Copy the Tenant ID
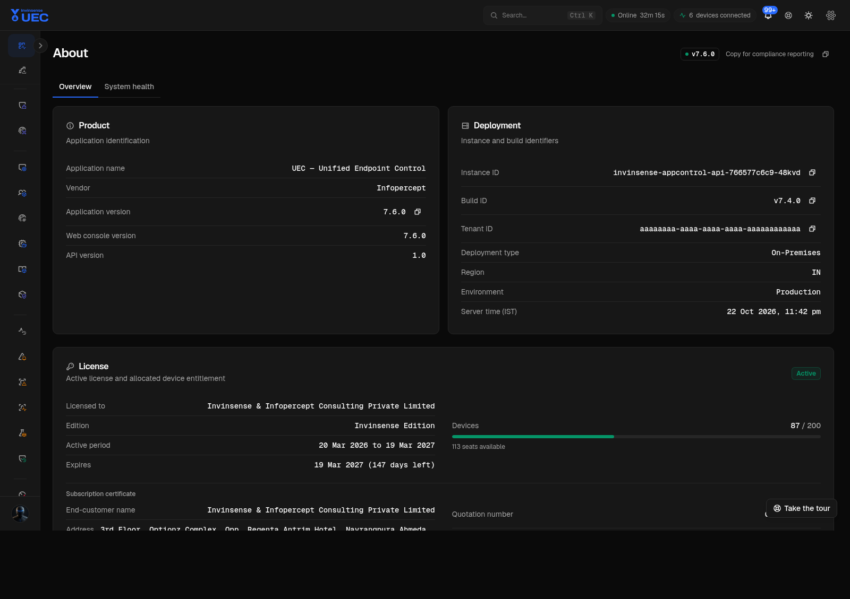 point(812,229)
